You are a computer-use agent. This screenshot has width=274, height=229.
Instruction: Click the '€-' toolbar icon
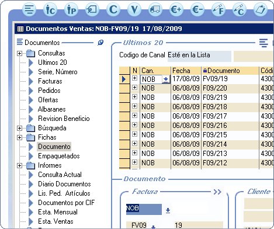click(197, 9)
